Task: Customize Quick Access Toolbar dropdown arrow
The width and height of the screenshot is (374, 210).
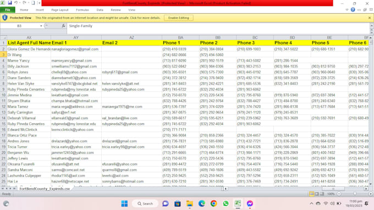Action: 40,3
